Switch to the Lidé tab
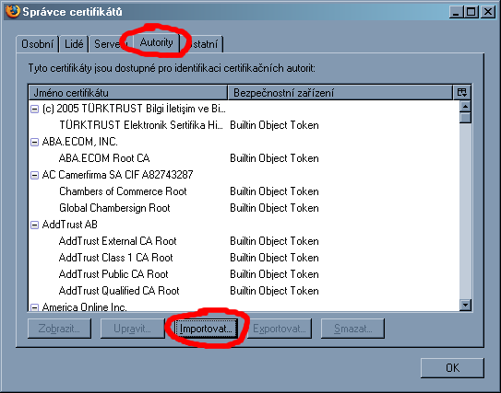 [74, 43]
